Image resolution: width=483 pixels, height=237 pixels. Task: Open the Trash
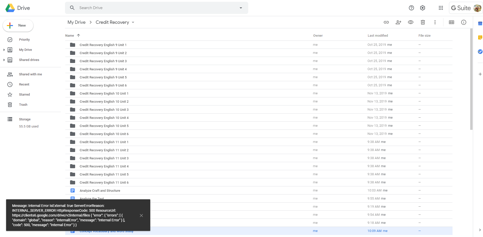23,105
